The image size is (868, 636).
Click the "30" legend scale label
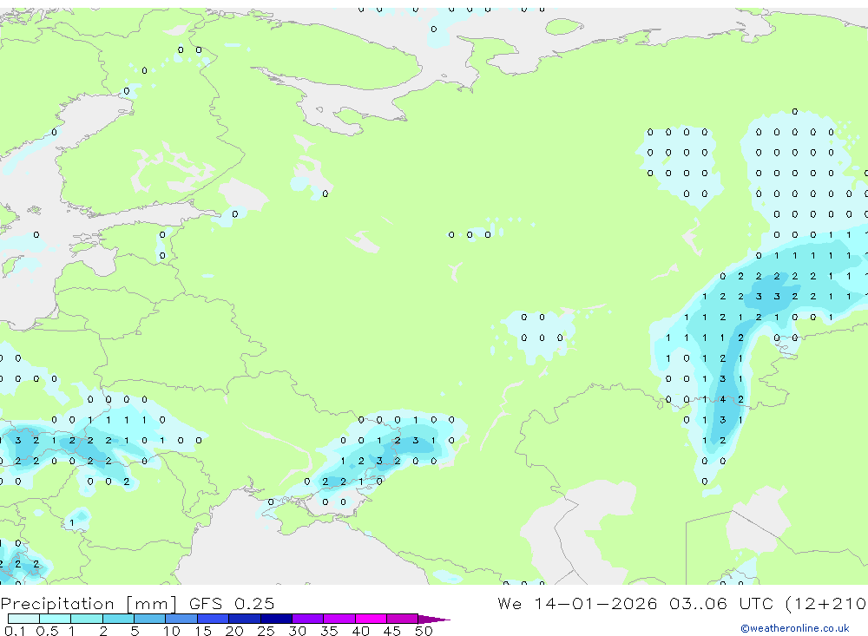[297, 631]
